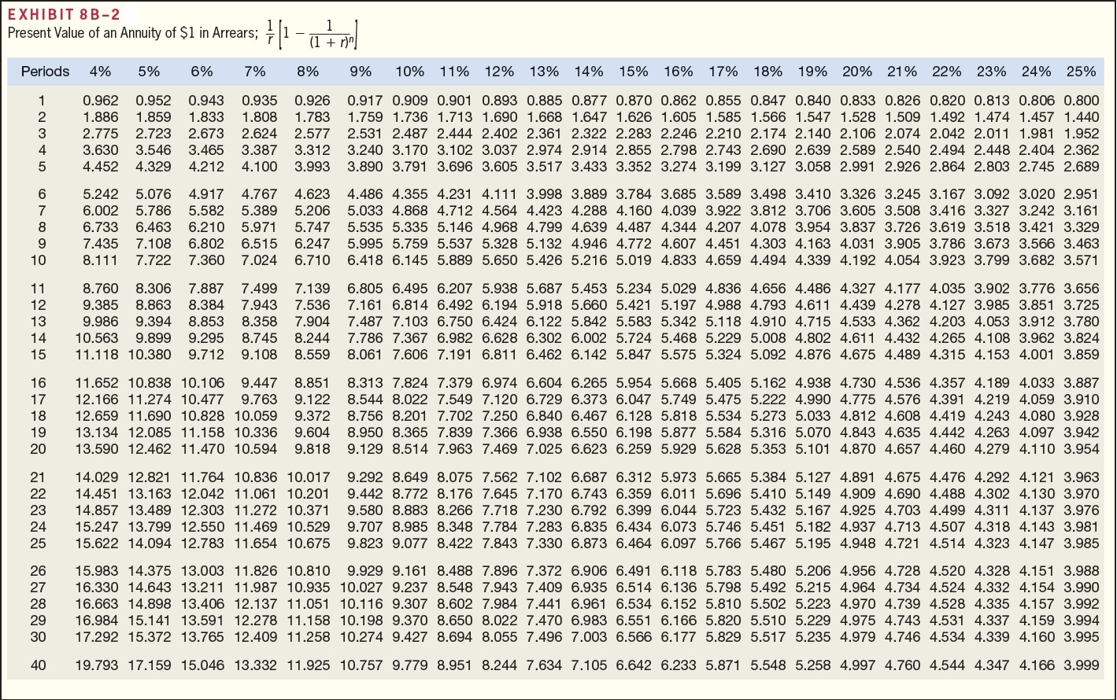Viewport: 1117px width, 700px height.
Task: Click the value 0.962 under 4%
Action: tap(99, 101)
